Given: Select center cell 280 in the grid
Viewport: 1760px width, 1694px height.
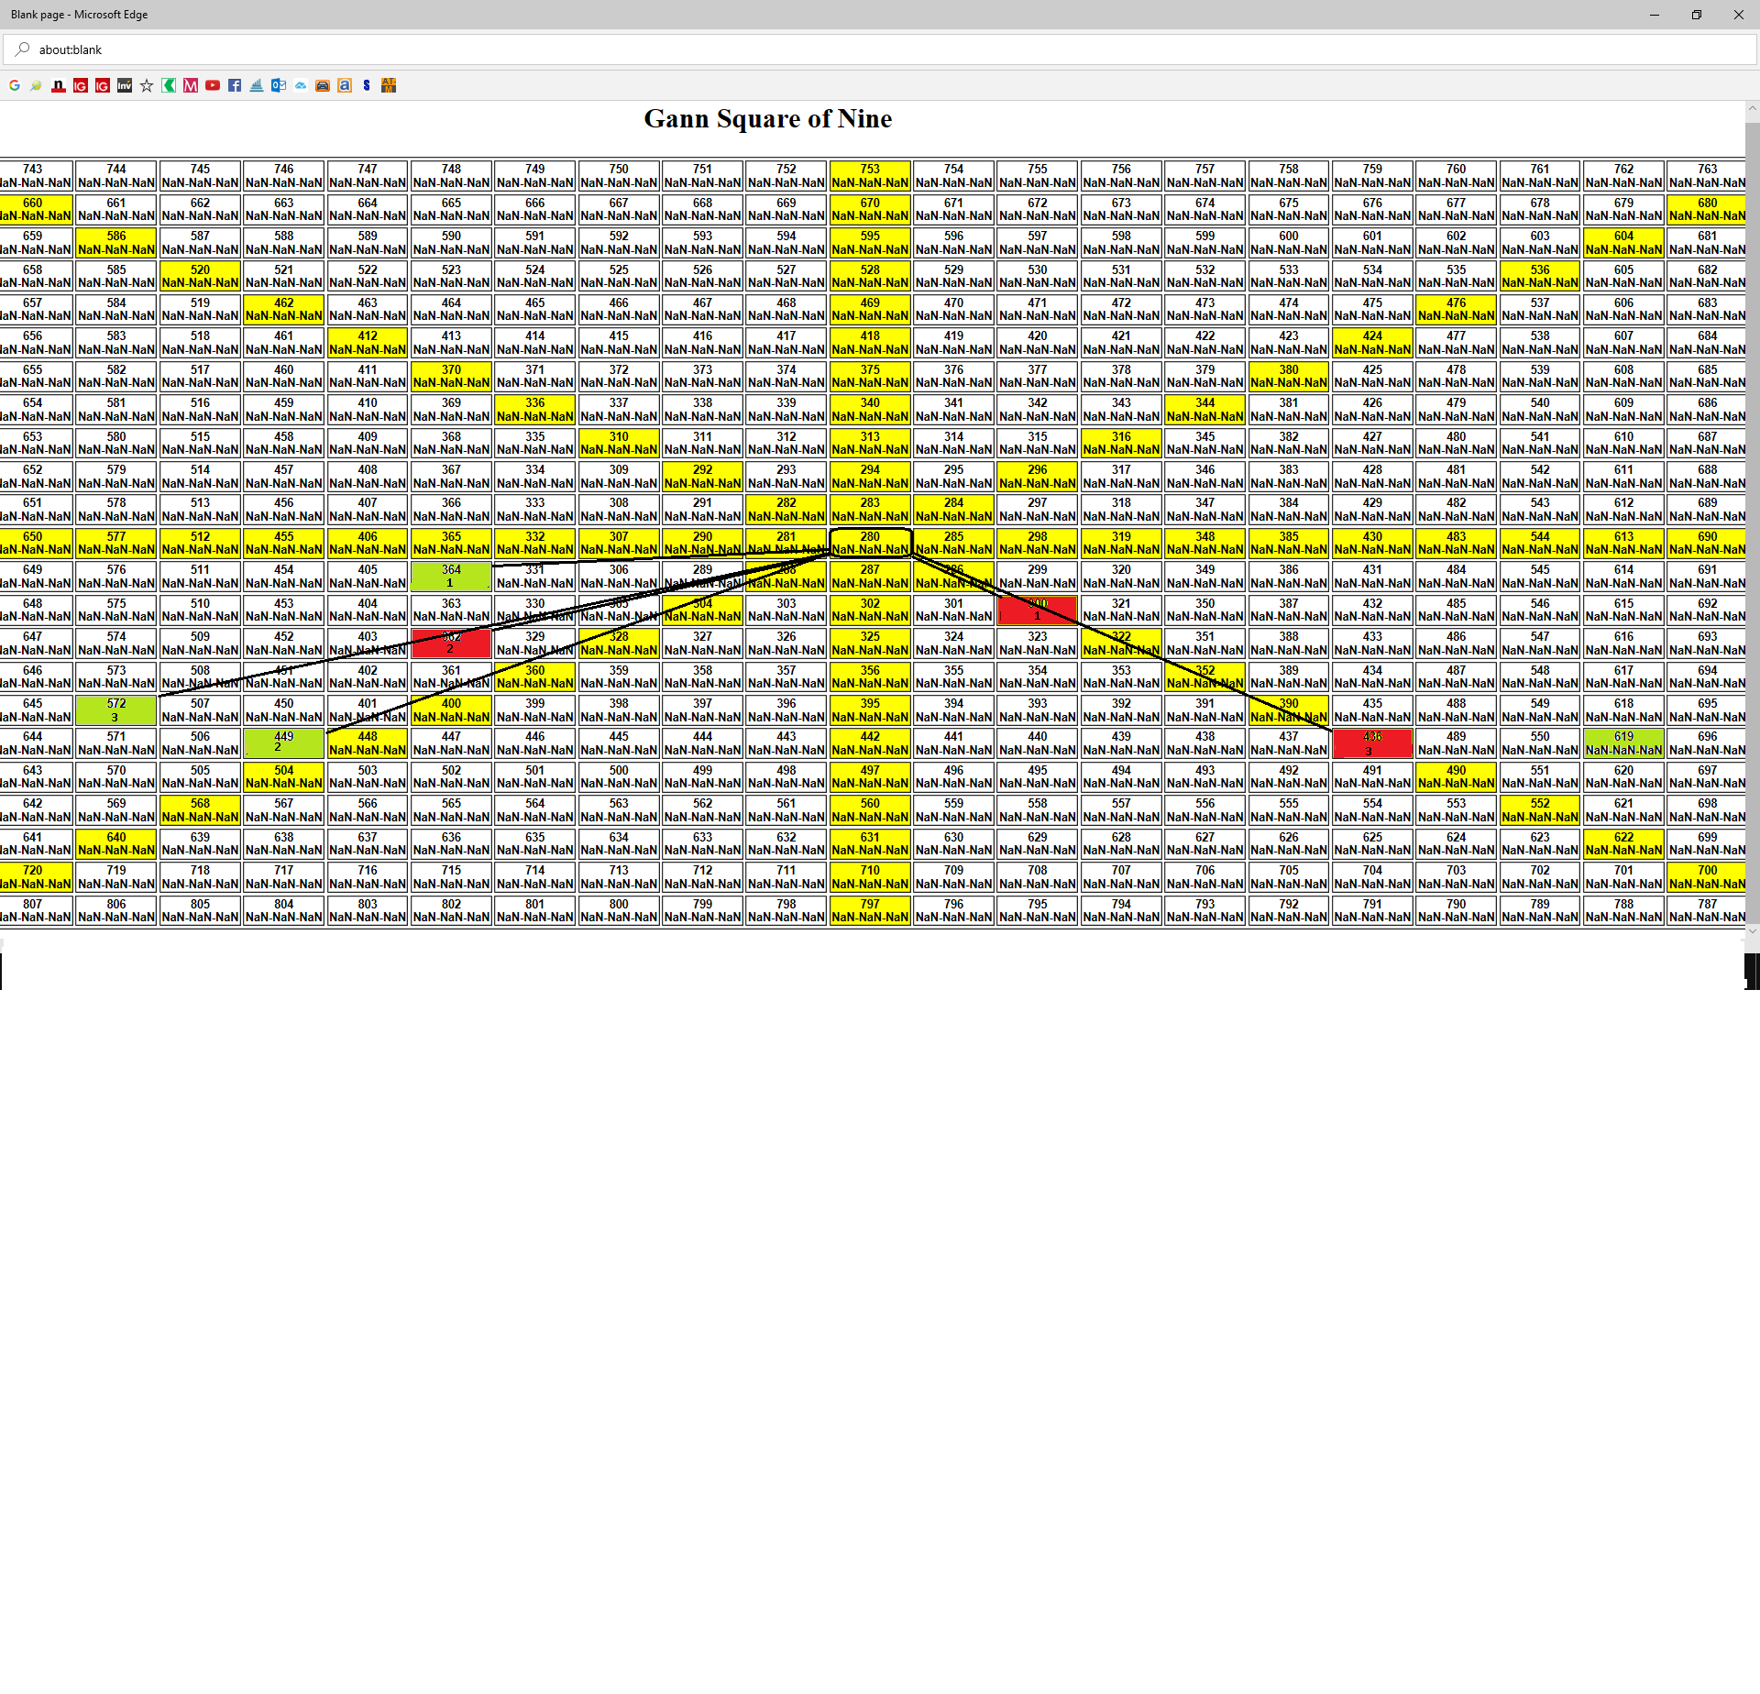Looking at the screenshot, I should pyautogui.click(x=870, y=543).
